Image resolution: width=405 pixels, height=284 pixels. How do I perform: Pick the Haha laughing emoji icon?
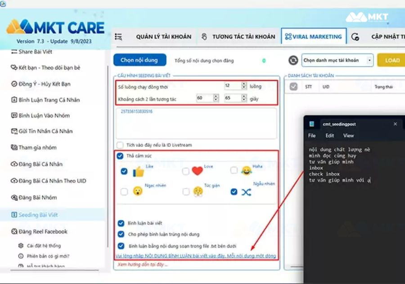click(x=246, y=170)
